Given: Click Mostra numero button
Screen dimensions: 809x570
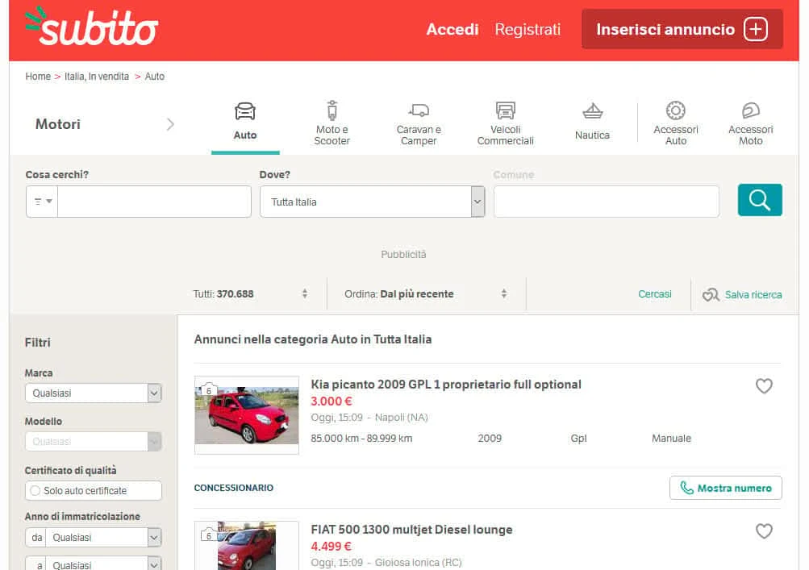Looking at the screenshot, I should point(725,488).
